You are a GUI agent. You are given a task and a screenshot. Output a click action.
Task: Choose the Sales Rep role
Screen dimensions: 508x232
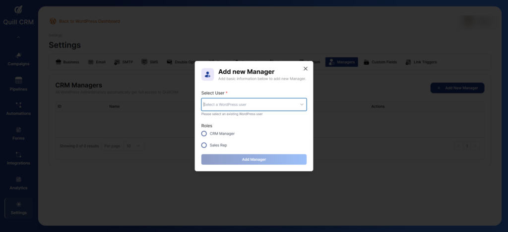204,145
